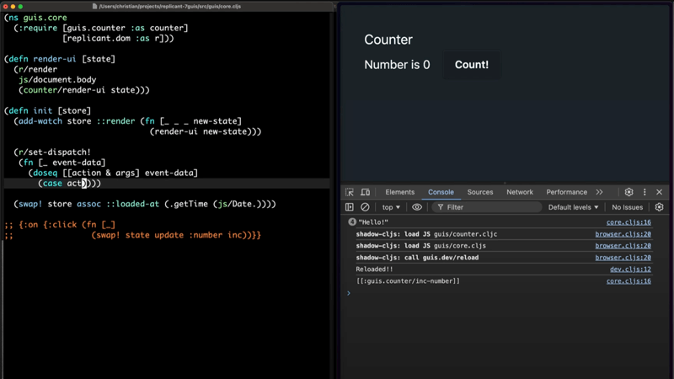Toggle the device toolbar icon
The height and width of the screenshot is (379, 674).
365,192
